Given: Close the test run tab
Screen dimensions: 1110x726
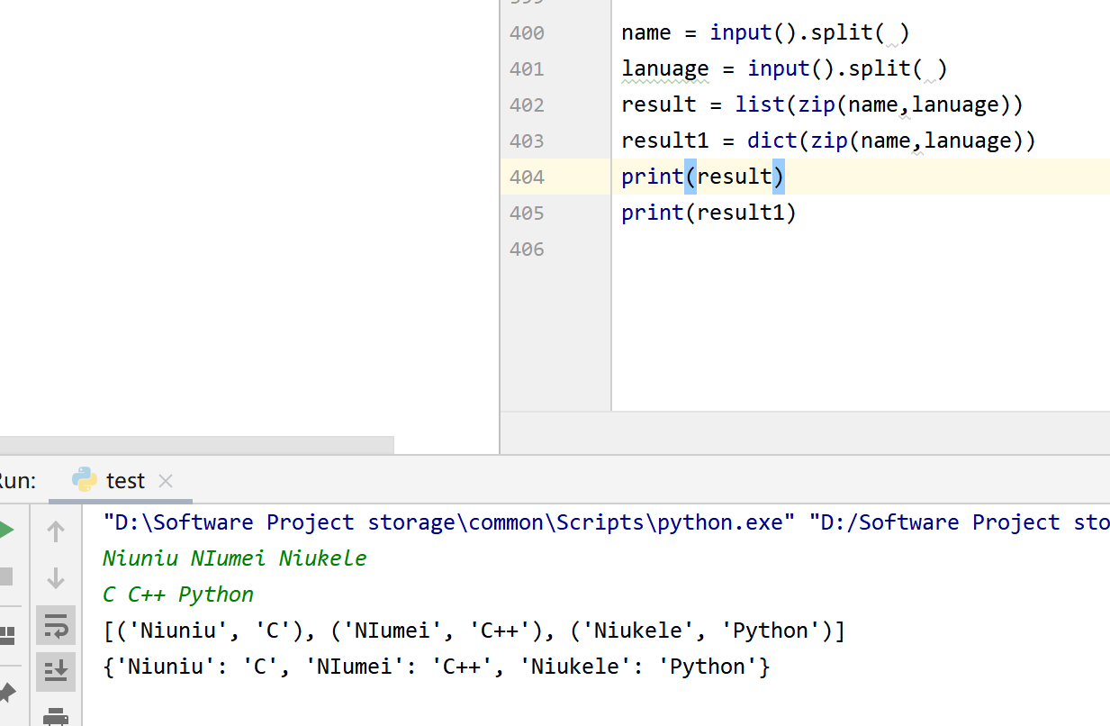Looking at the screenshot, I should tap(166, 481).
